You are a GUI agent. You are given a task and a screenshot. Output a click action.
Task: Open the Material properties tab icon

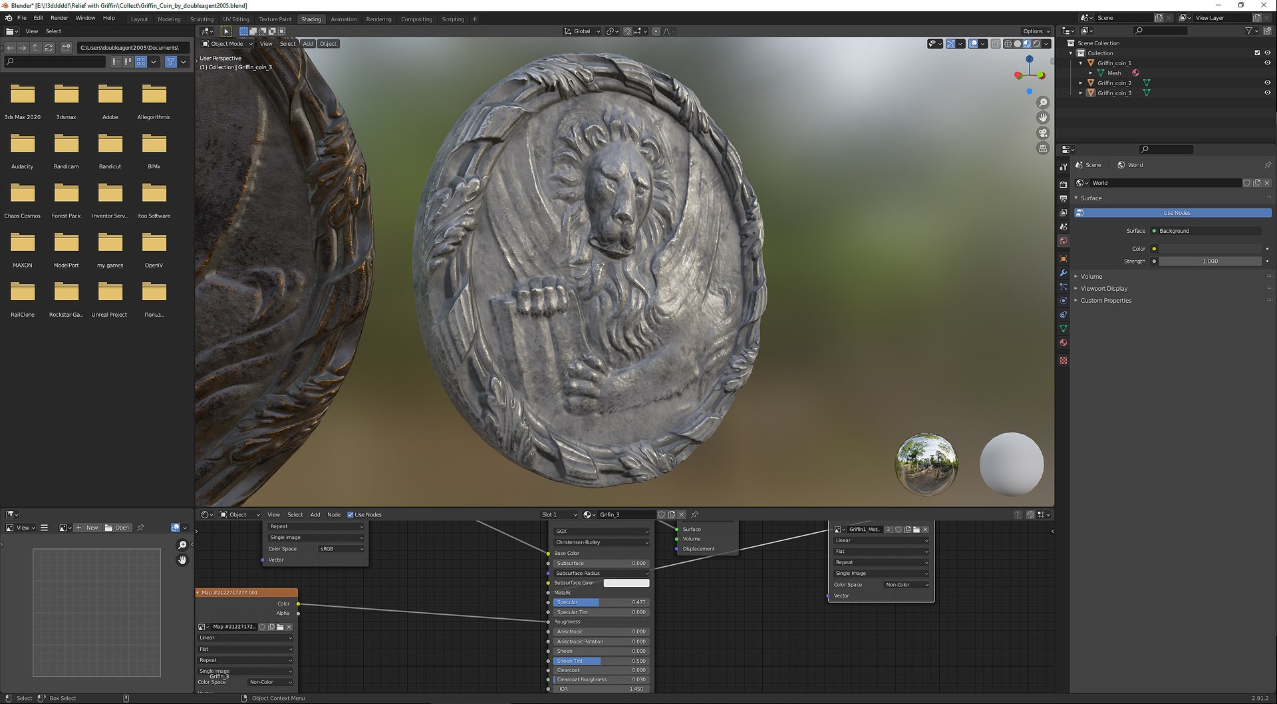pos(1064,343)
